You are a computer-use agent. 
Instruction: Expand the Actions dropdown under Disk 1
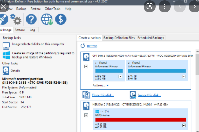click(101, 85)
